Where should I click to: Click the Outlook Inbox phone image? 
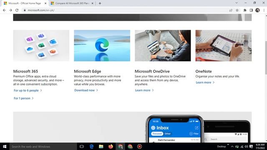[175, 129]
